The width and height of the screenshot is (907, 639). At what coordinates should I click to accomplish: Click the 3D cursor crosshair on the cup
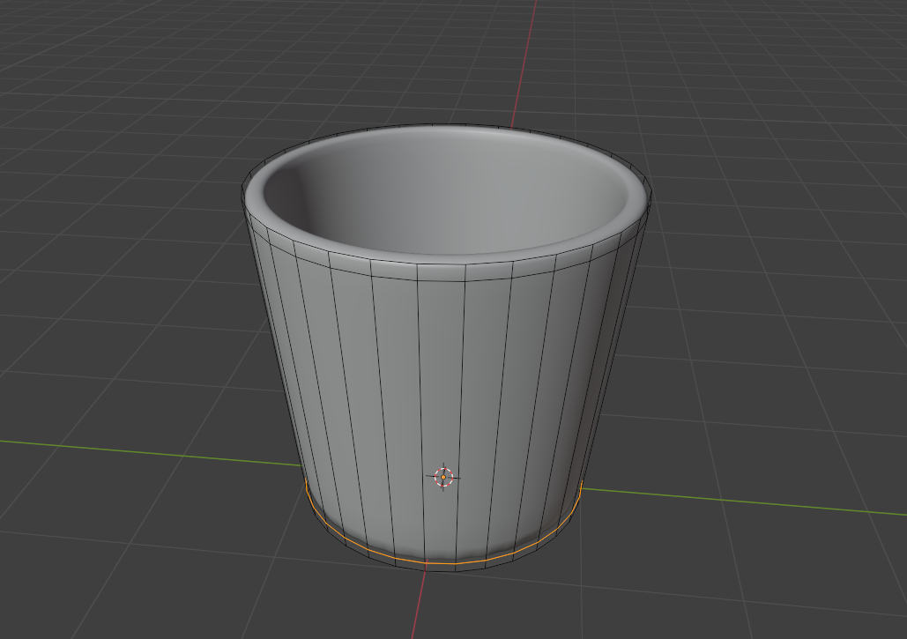tap(443, 477)
